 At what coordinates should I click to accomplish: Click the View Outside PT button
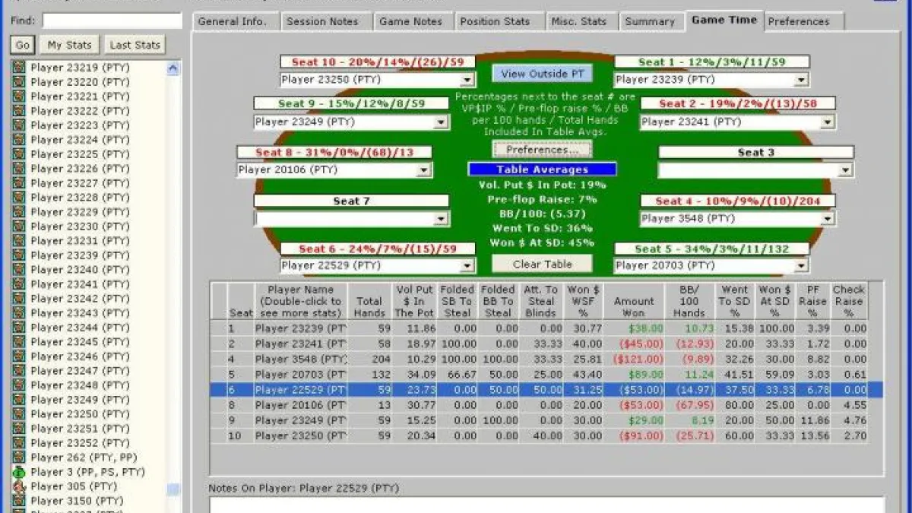(x=542, y=73)
